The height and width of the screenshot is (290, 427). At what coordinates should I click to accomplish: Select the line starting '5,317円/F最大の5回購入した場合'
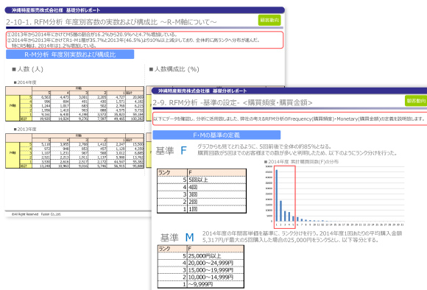coord(291,240)
